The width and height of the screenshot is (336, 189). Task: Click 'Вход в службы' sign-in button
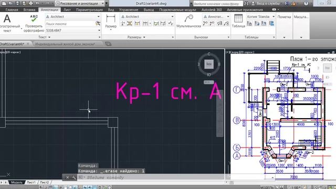(266, 4)
